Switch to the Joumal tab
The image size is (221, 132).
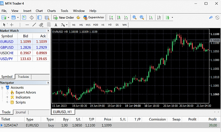point(21,112)
